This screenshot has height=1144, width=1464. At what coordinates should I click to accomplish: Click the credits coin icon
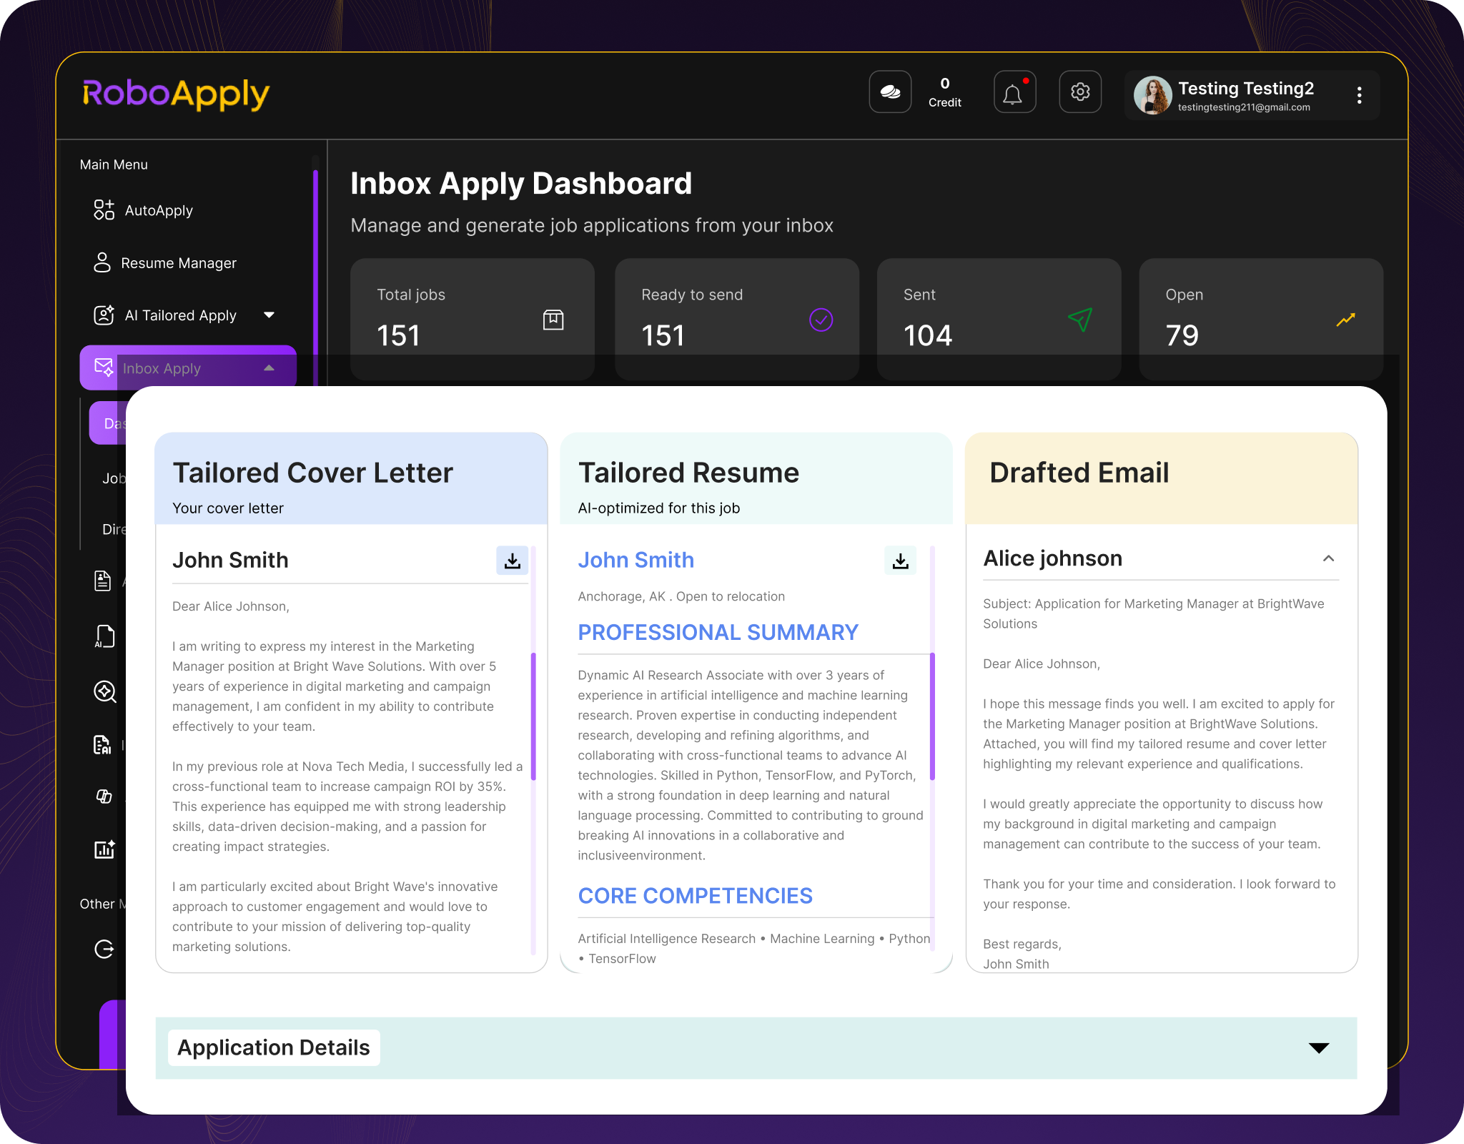890,92
